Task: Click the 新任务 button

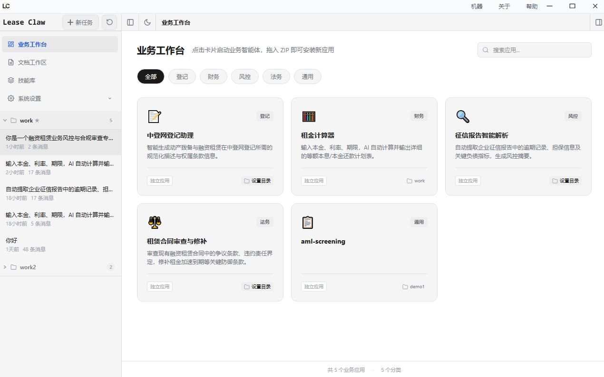Action: 80,22
